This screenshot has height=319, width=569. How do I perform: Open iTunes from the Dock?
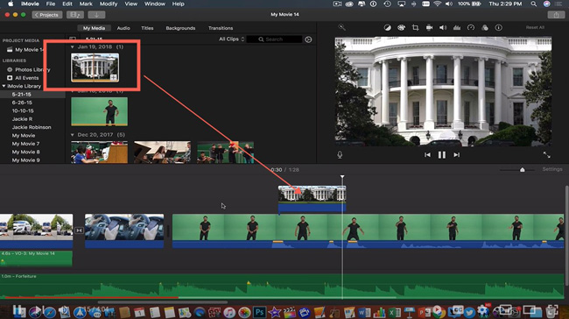click(229, 312)
